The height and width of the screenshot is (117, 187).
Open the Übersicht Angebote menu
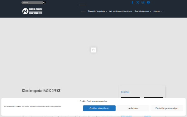coord(96,11)
